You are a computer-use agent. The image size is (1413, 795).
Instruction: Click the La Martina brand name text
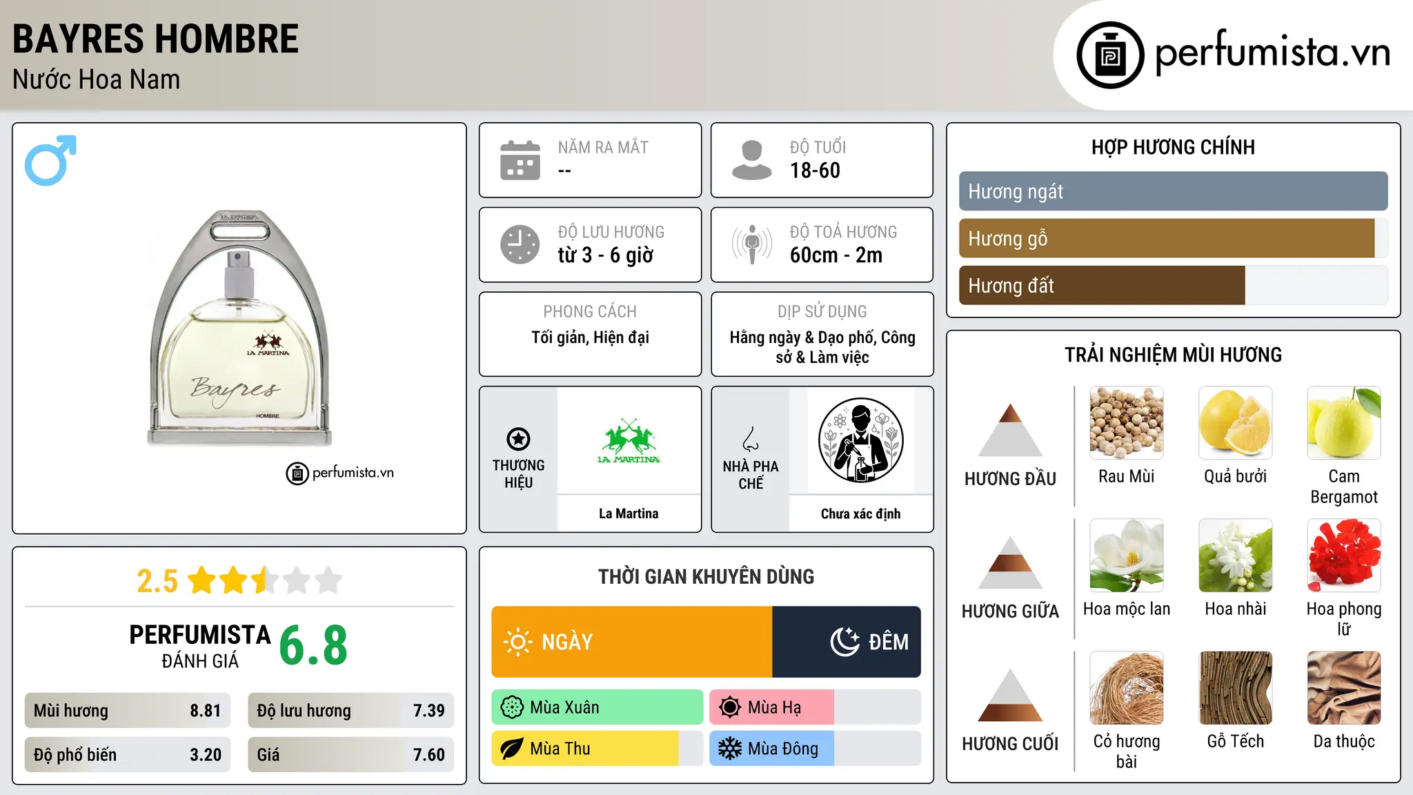coord(629,513)
